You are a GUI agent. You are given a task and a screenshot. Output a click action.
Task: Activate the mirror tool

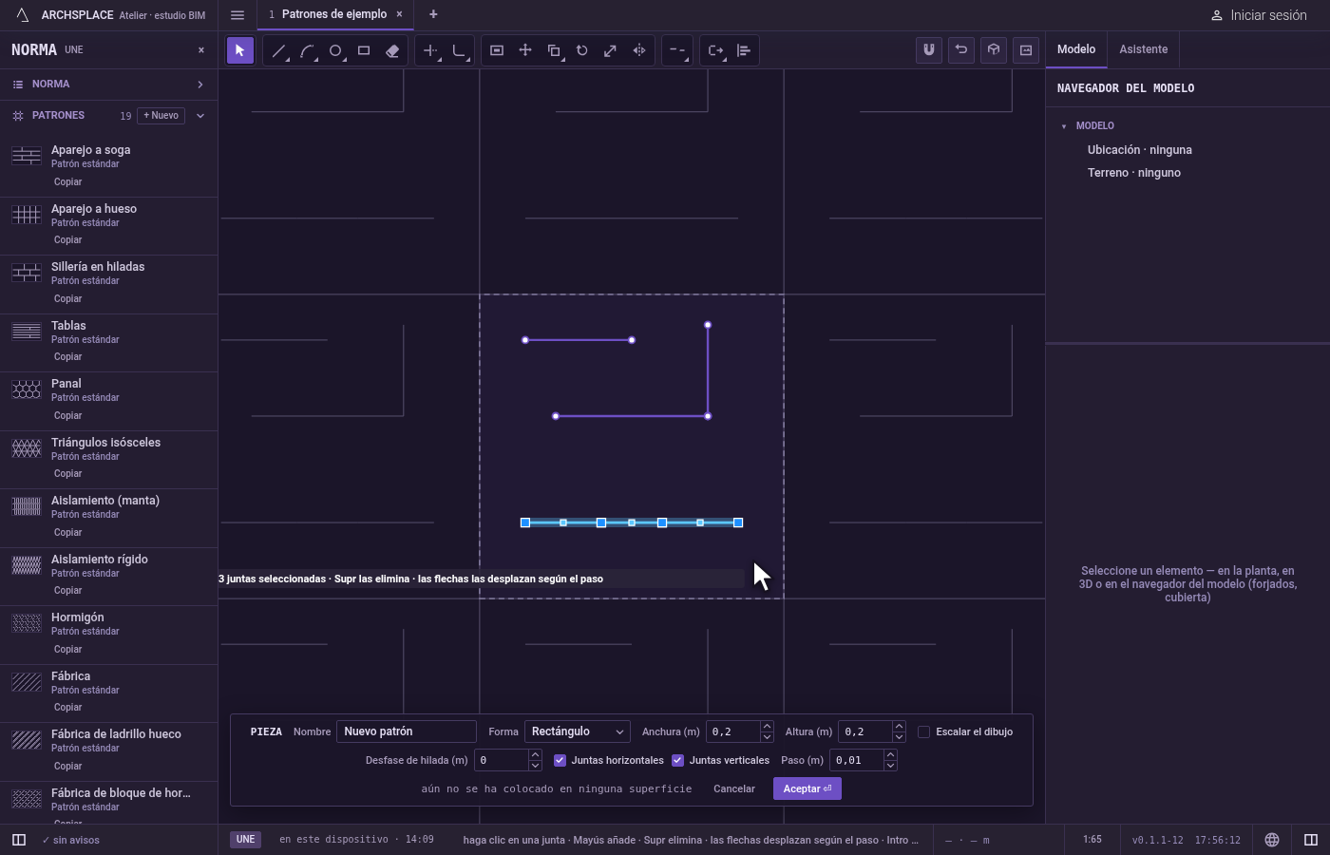(639, 50)
